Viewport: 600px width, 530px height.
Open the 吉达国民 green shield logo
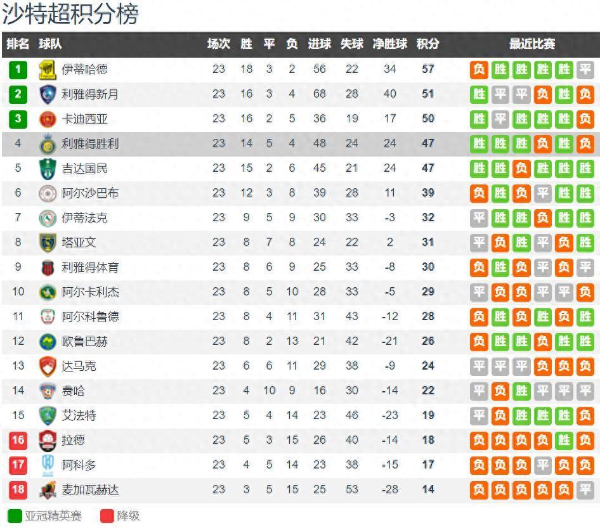48,169
